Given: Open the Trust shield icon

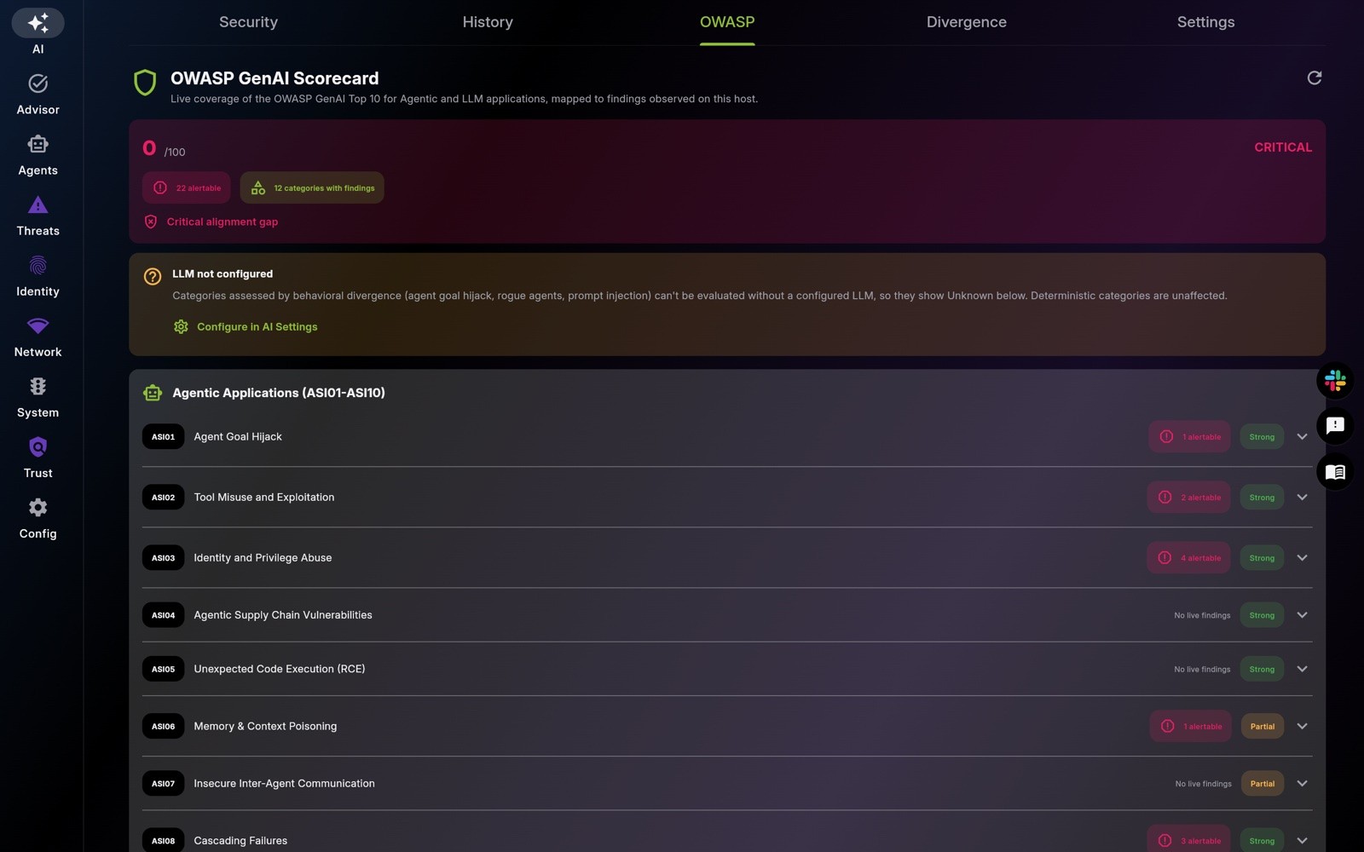Looking at the screenshot, I should point(38,446).
